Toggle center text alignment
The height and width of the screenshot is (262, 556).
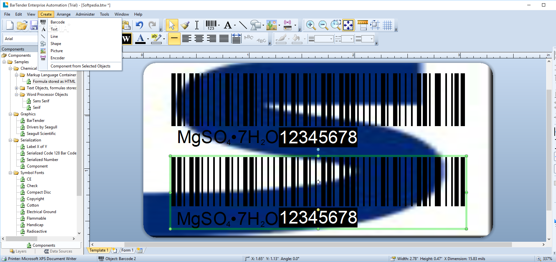pyautogui.click(x=199, y=39)
